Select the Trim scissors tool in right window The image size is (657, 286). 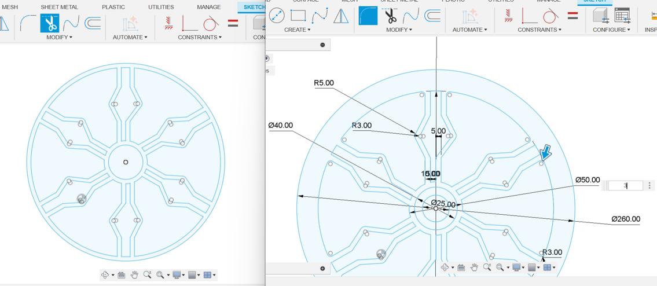point(391,16)
